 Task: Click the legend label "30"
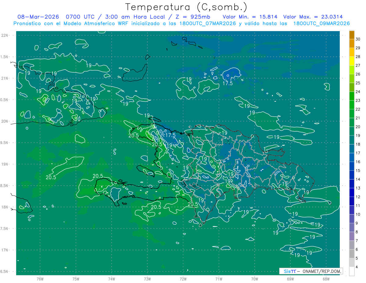tap(358, 39)
